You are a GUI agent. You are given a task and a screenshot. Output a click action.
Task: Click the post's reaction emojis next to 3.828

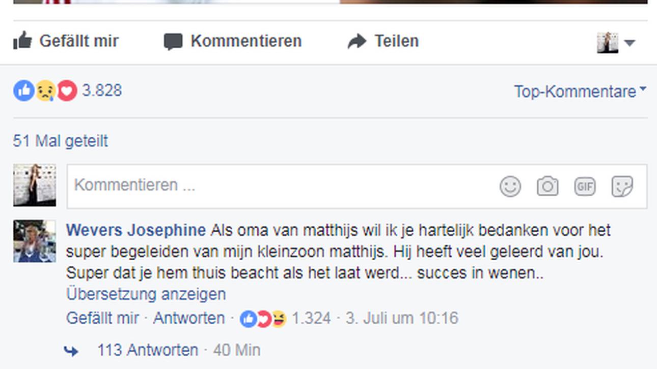tap(45, 91)
